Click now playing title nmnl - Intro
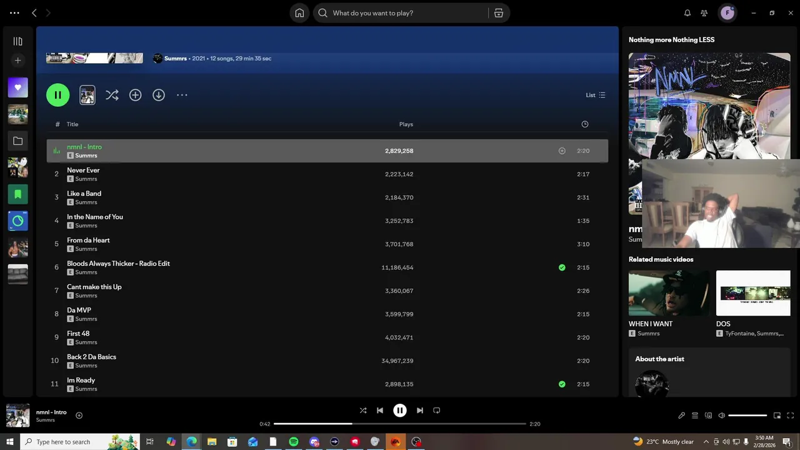This screenshot has width=800, height=450. pos(51,412)
